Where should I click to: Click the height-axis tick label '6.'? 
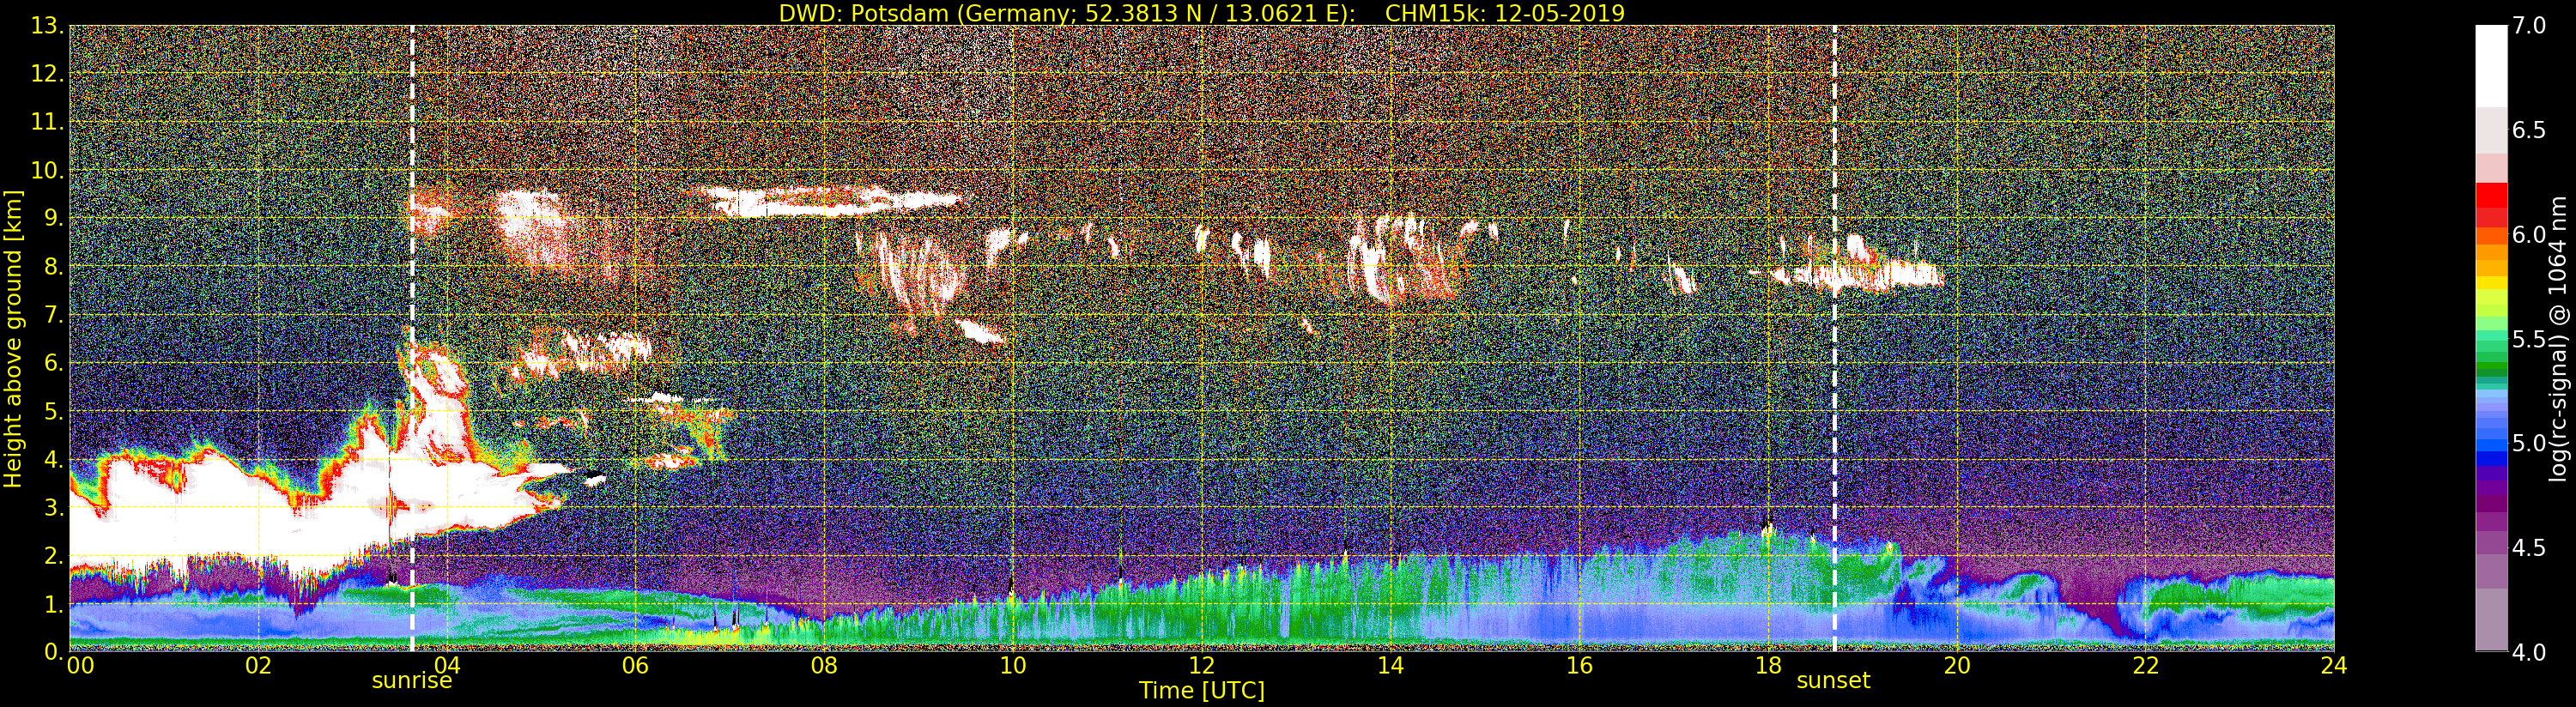[53, 363]
